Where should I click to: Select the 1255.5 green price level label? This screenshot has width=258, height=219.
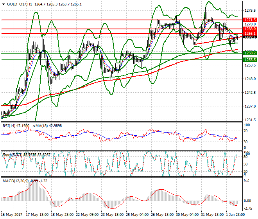(x=250, y=59)
